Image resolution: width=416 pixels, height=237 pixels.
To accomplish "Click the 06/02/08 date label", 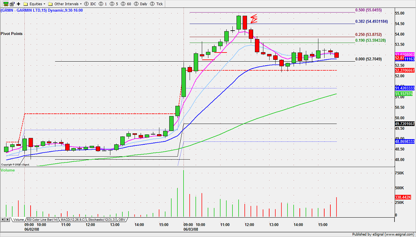I will [32, 229].
